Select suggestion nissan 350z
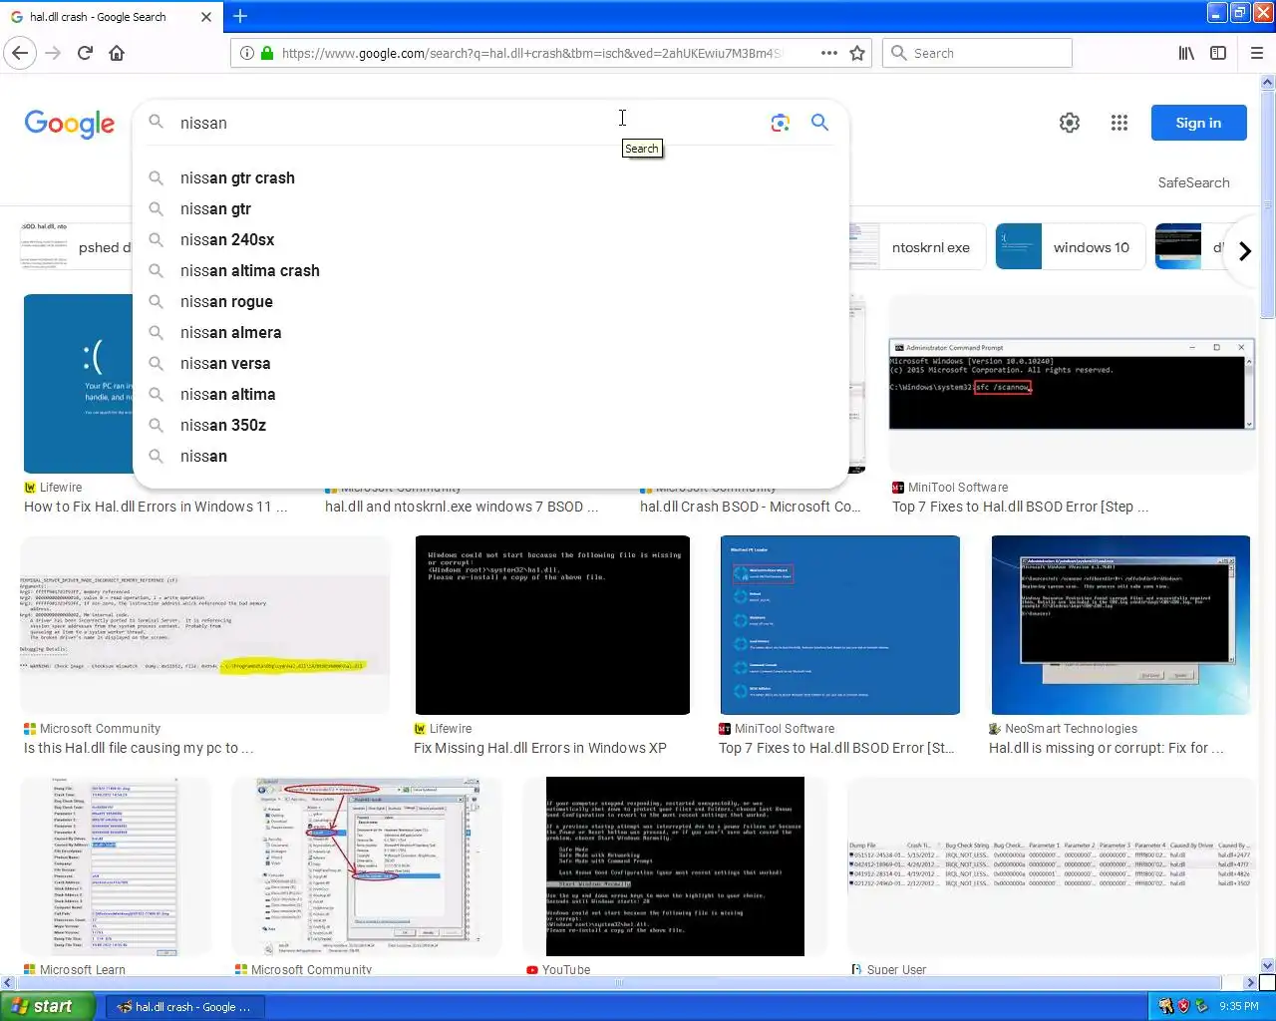Viewport: 1276px width, 1021px height. (490, 425)
